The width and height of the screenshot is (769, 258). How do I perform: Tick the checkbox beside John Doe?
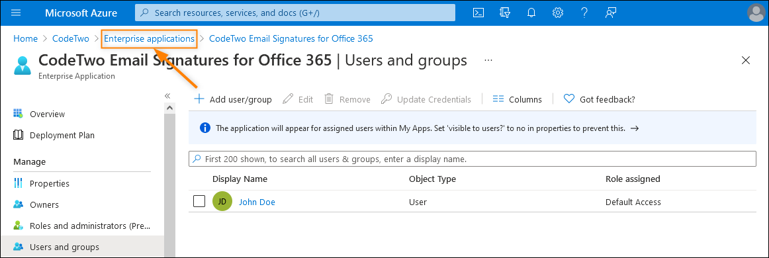point(199,202)
